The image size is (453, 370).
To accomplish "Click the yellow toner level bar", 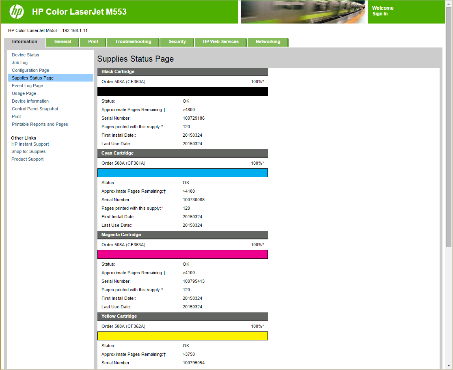I will (x=183, y=336).
